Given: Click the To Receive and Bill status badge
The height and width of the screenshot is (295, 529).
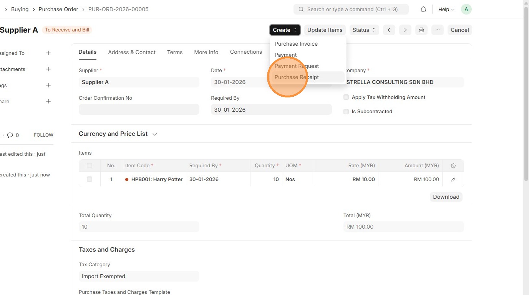Looking at the screenshot, I should (x=67, y=30).
